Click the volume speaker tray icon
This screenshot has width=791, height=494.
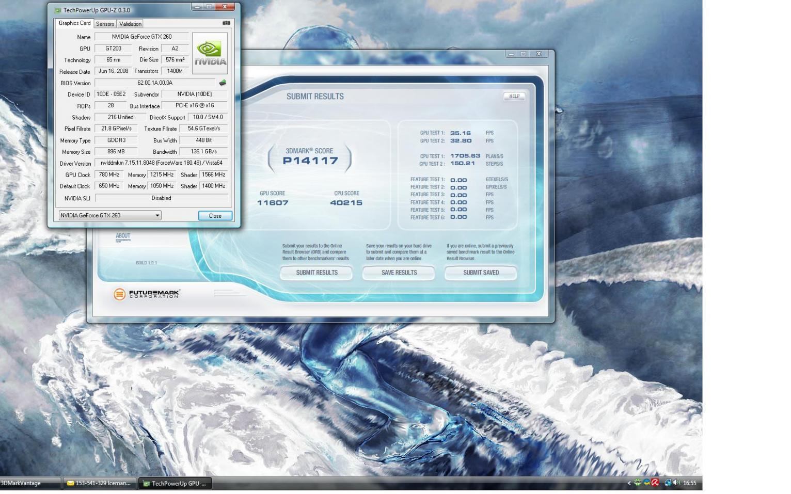coord(676,483)
